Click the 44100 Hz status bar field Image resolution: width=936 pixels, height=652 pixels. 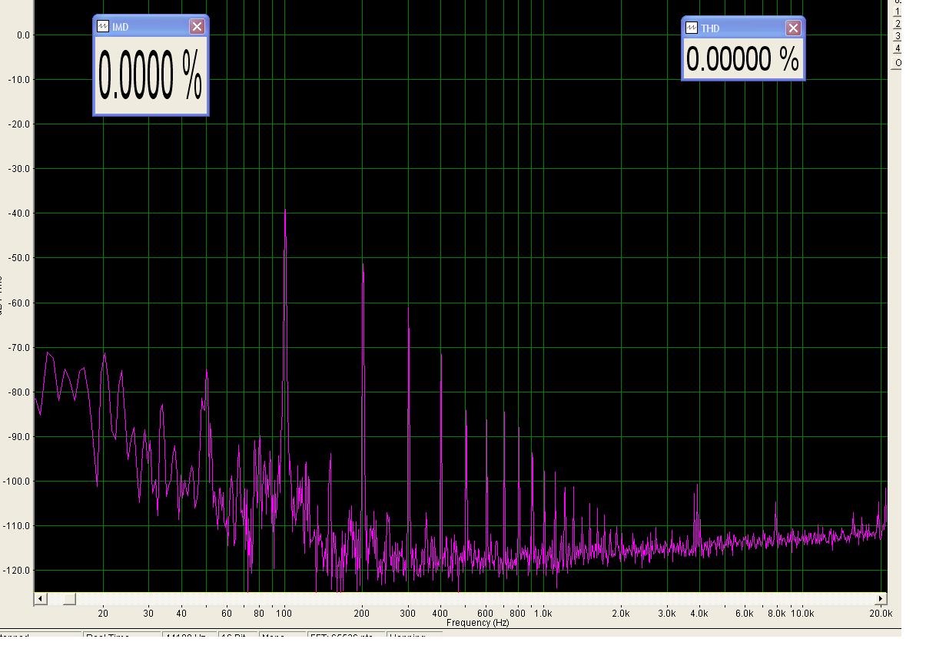coord(188,637)
